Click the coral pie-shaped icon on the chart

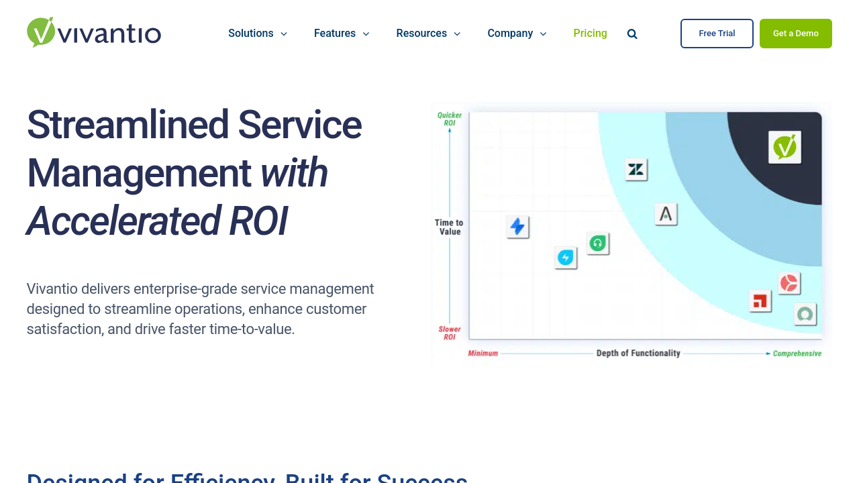789,283
